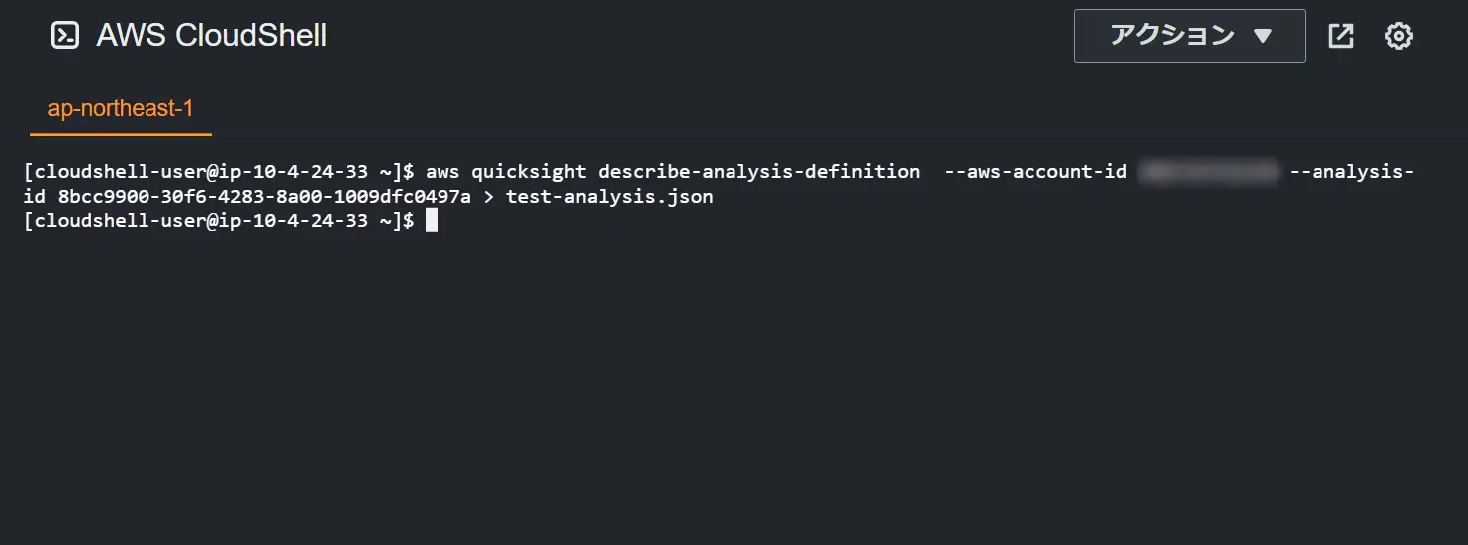Image resolution: width=1468 pixels, height=545 pixels.
Task: Click the aws keyword starting the command
Action: [x=442, y=171]
